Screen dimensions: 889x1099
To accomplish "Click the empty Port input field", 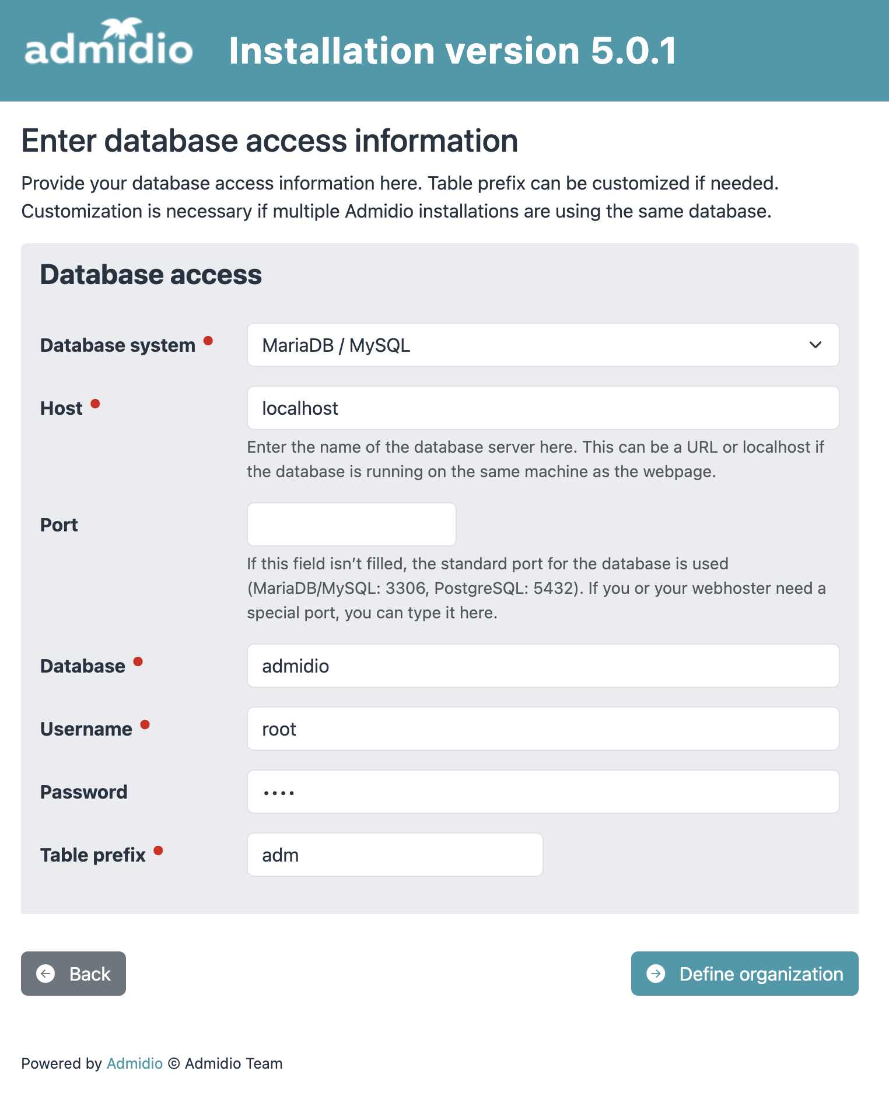I will click(x=352, y=524).
